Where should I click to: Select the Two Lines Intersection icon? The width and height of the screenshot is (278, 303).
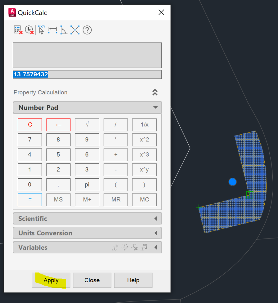pos(75,30)
